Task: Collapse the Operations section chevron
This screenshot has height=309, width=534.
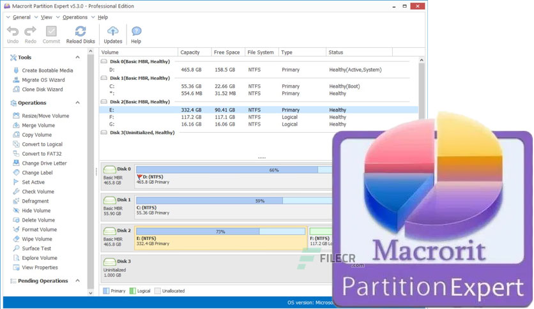Action: [x=78, y=102]
